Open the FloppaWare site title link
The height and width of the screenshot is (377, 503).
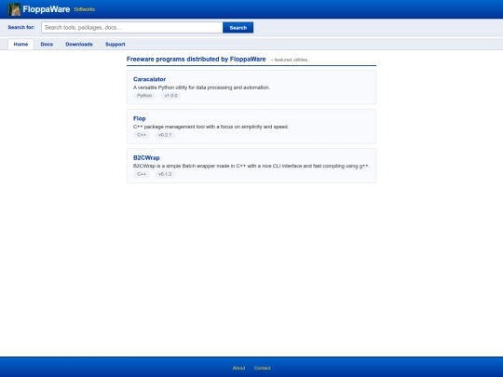(x=47, y=9)
